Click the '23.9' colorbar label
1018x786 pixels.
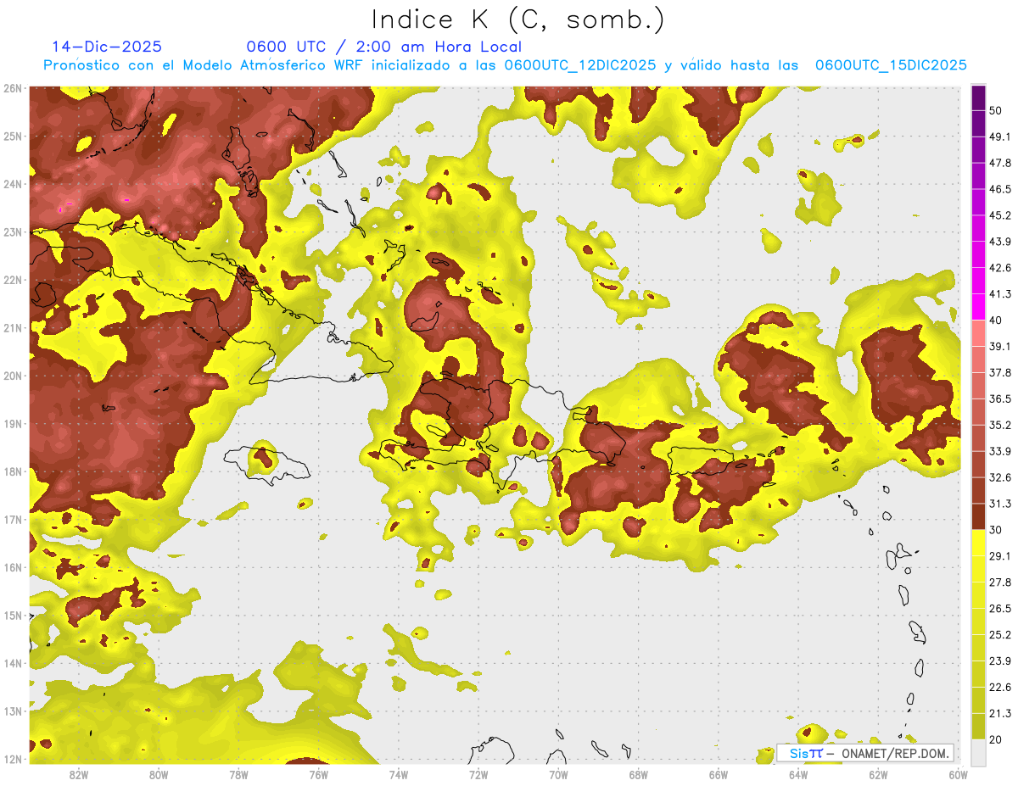click(1000, 661)
